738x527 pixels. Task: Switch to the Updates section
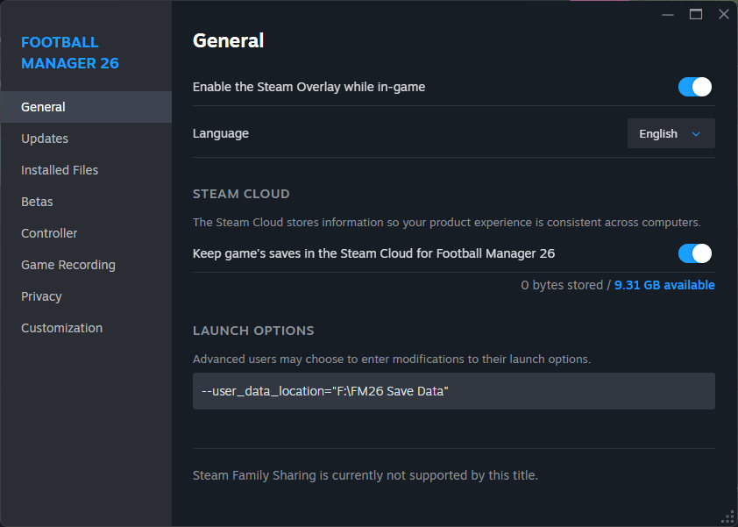click(x=45, y=139)
